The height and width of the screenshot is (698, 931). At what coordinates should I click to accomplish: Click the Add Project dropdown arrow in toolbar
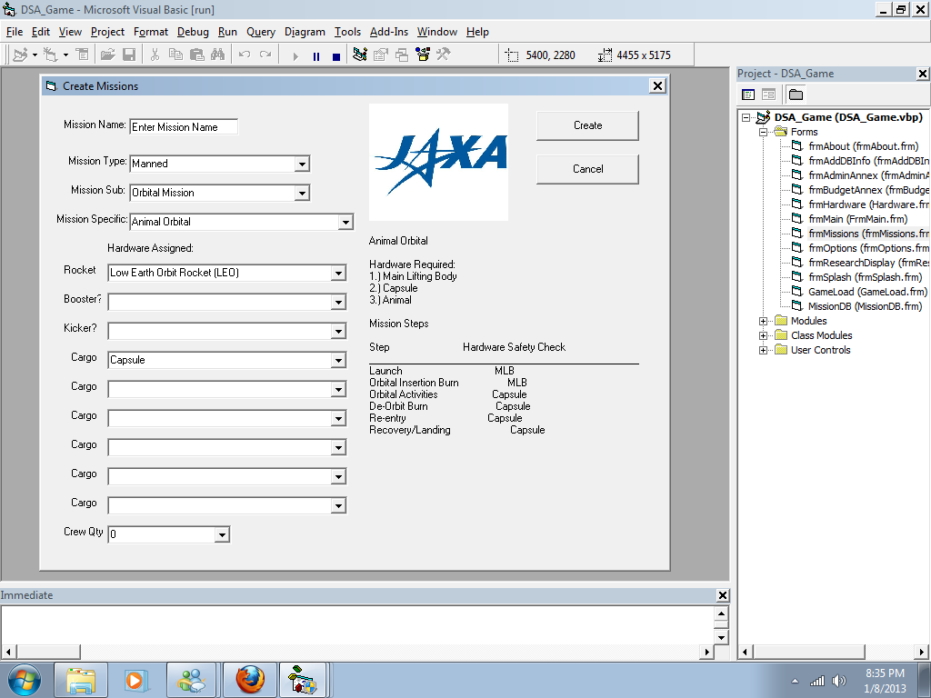(x=35, y=55)
